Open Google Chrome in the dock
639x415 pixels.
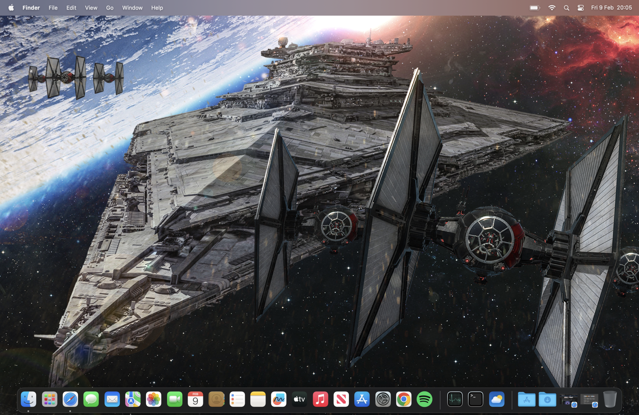click(x=404, y=399)
